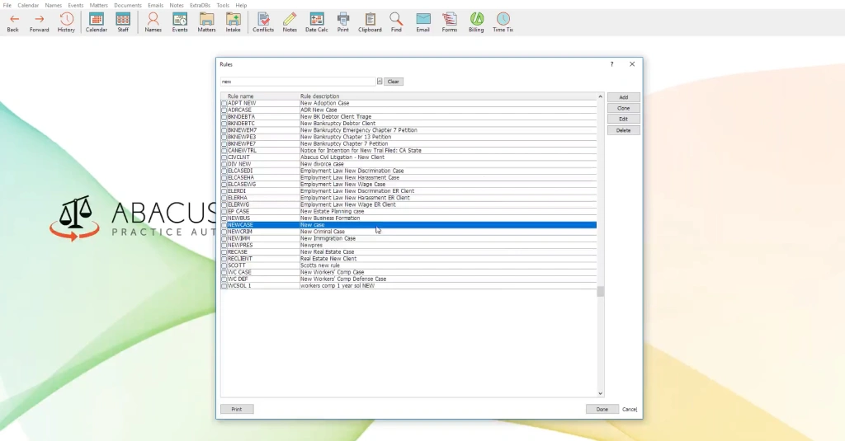Click the Print button in Rules dialog
845x441 pixels.
click(237, 409)
